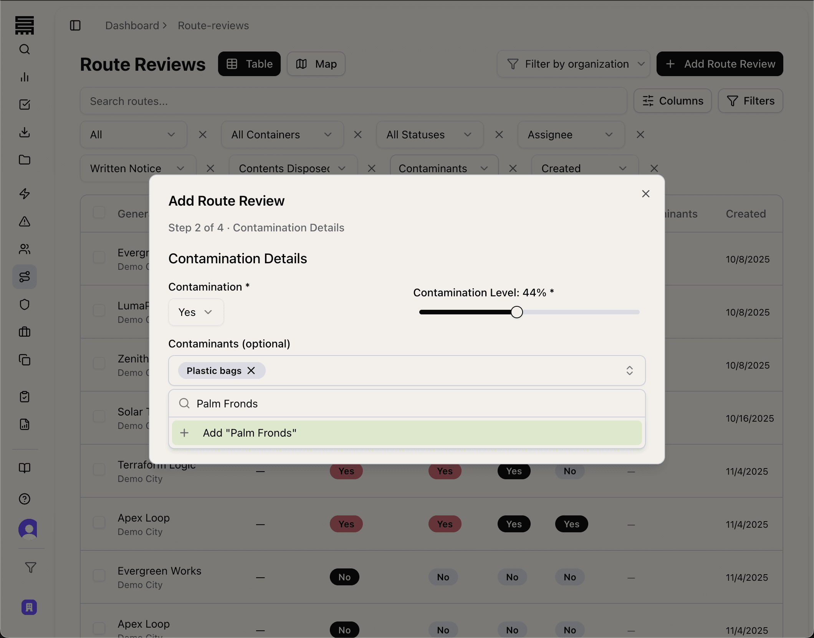
Task: Click the search icon in sidebar
Action: pyautogui.click(x=25, y=49)
